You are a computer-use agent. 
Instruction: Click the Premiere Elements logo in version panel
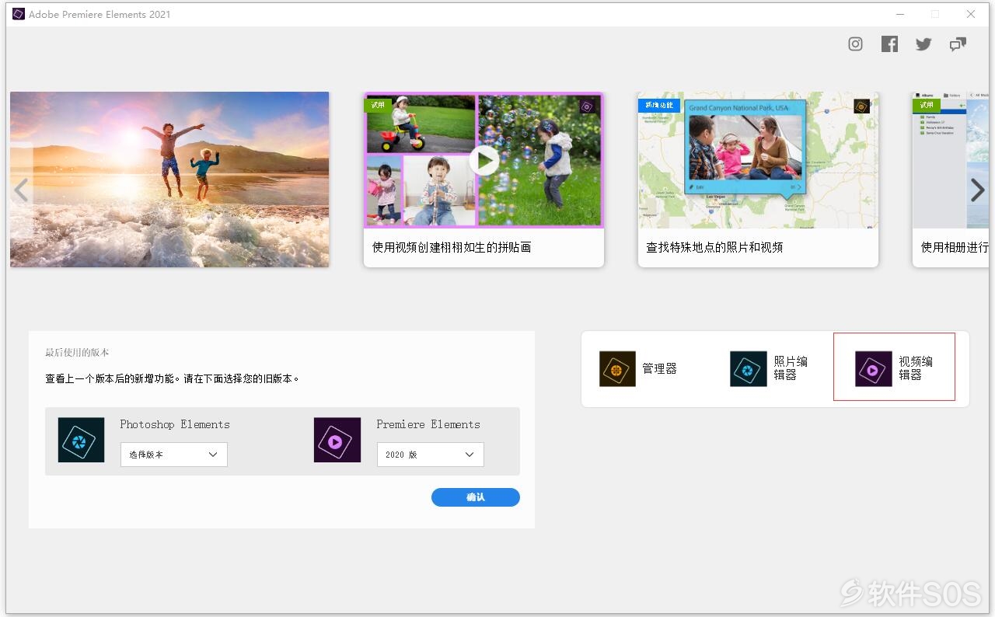[337, 440]
